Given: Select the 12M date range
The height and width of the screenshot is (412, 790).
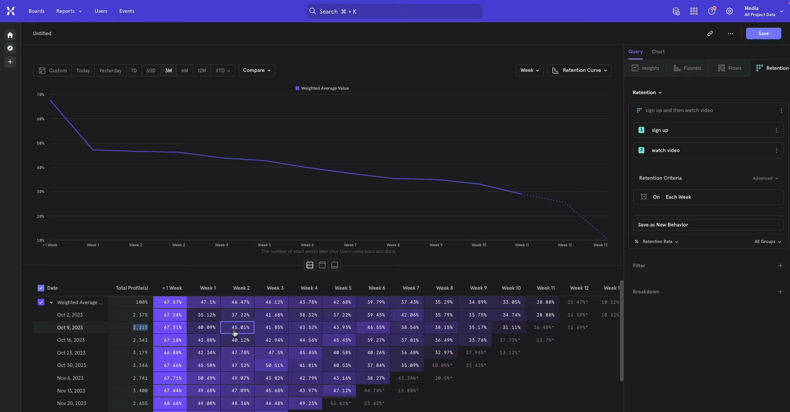Looking at the screenshot, I should (x=202, y=71).
